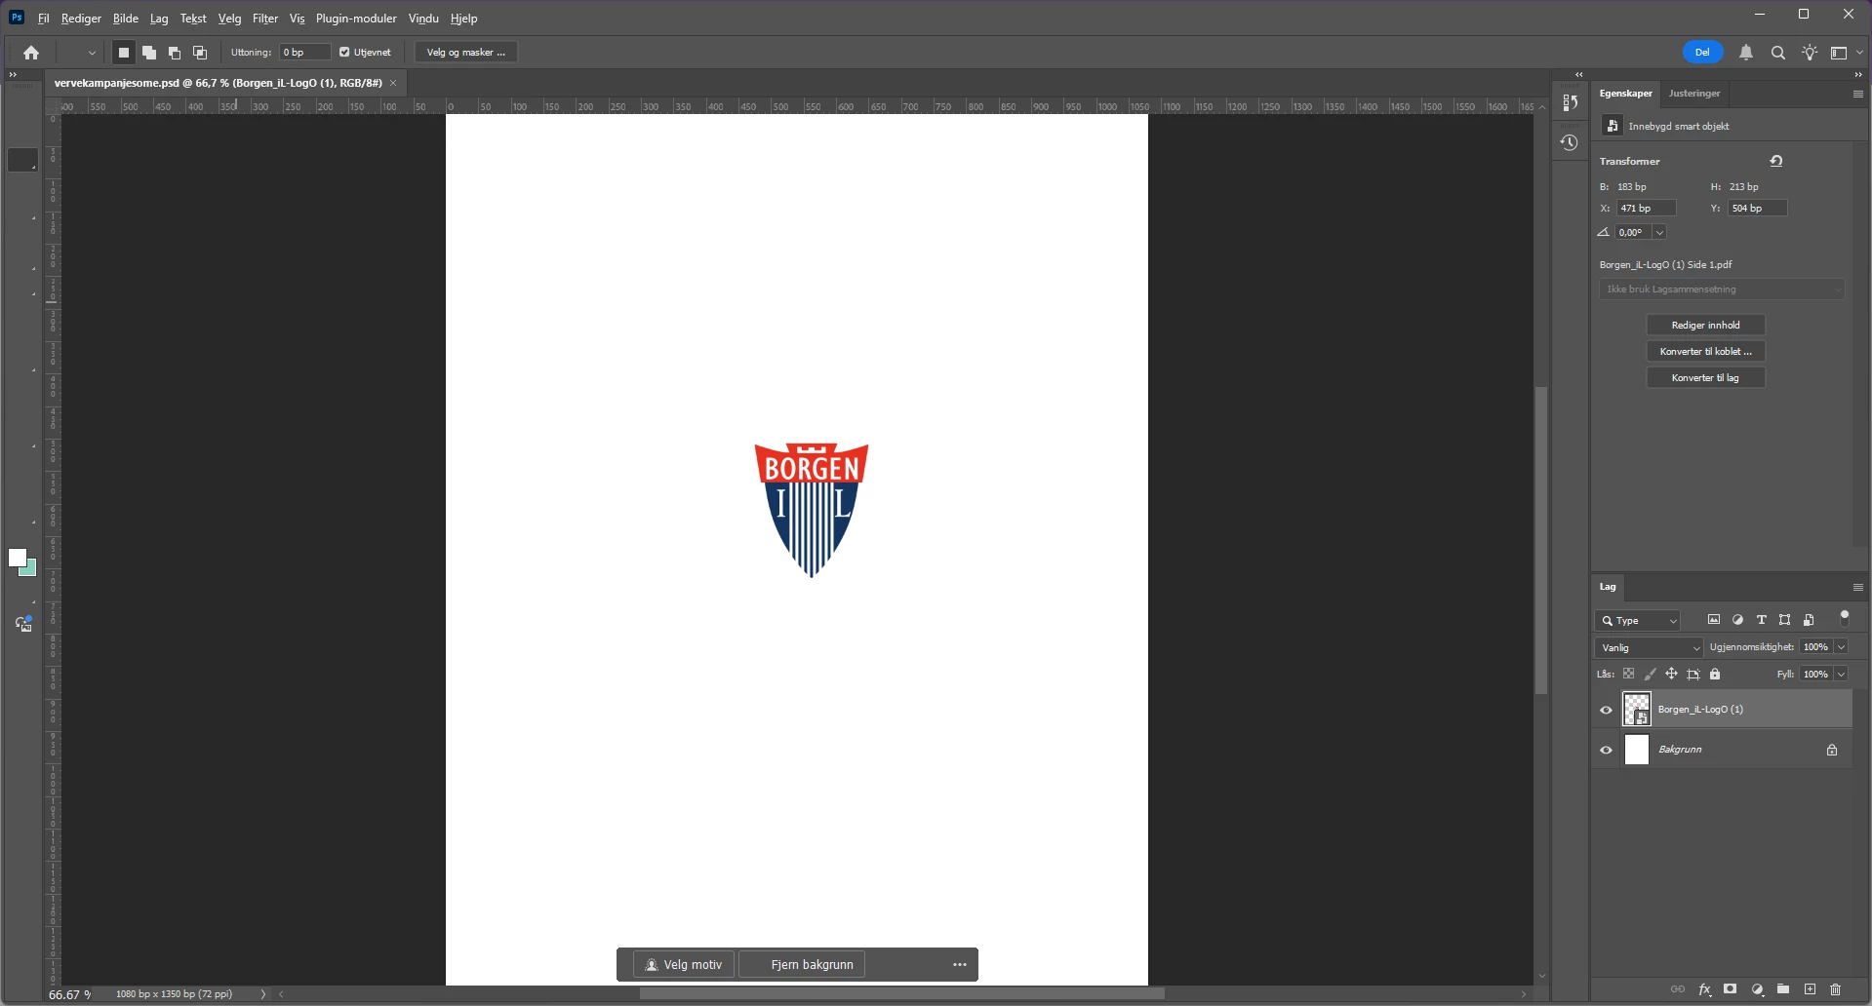Viewport: 1872px width, 1006px height.
Task: Click the foreground color swatch
Action: coord(17,558)
